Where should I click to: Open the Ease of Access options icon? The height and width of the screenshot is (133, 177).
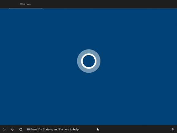pyautogui.click(x=4, y=129)
